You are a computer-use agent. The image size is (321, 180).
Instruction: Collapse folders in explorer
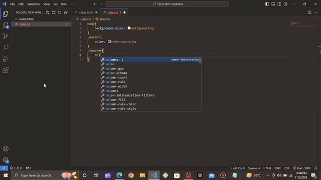pos(66,12)
